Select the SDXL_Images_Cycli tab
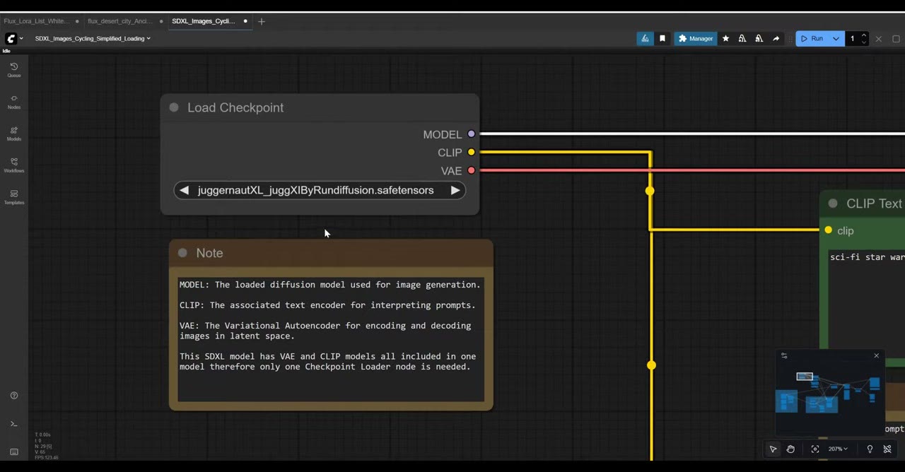This screenshot has width=905, height=472. tap(203, 21)
